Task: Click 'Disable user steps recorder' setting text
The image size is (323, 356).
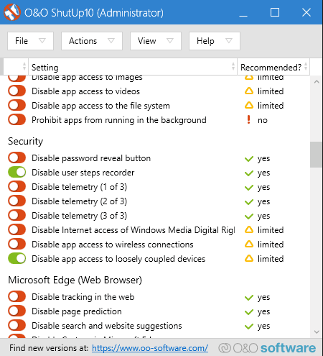Action: (83, 173)
